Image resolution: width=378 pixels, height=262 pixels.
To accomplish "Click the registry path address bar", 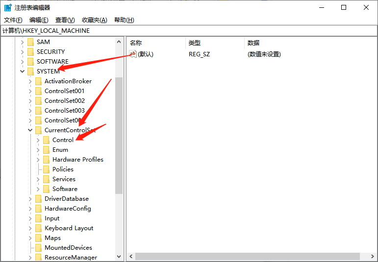I will [189, 30].
